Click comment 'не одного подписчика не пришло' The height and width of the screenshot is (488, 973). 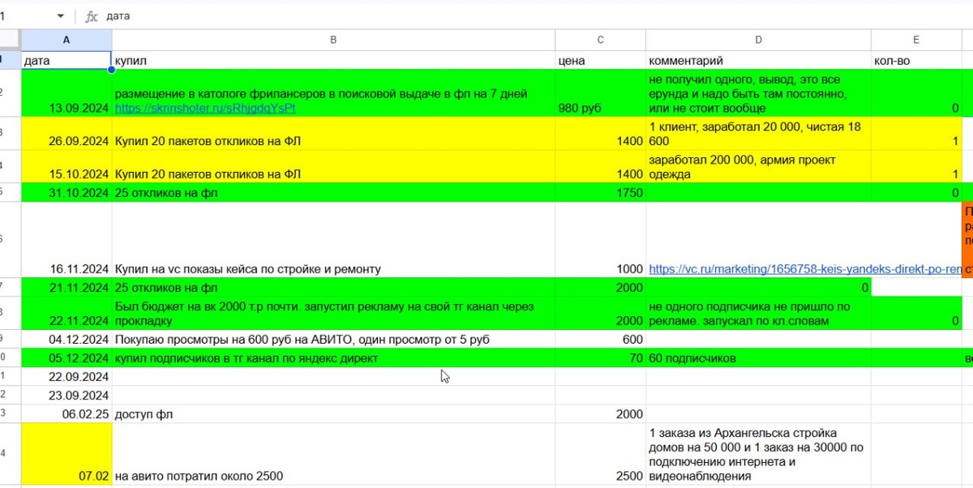[x=758, y=313]
